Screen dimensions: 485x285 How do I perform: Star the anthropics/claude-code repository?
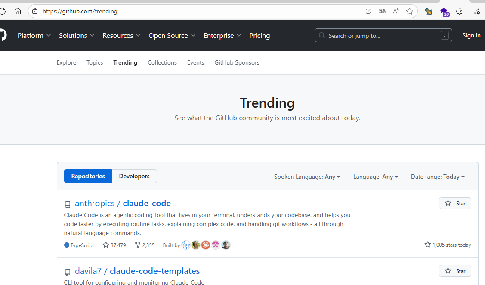pos(455,203)
